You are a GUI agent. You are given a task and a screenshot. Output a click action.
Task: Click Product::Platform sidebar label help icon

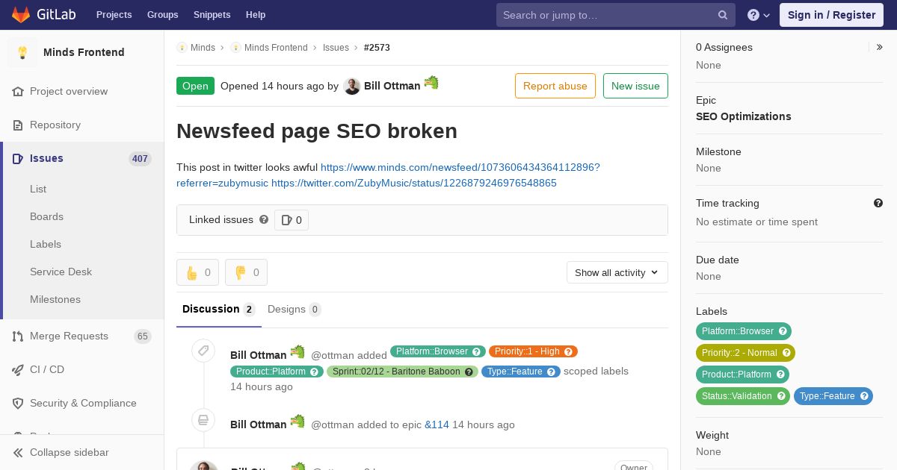[780, 375]
